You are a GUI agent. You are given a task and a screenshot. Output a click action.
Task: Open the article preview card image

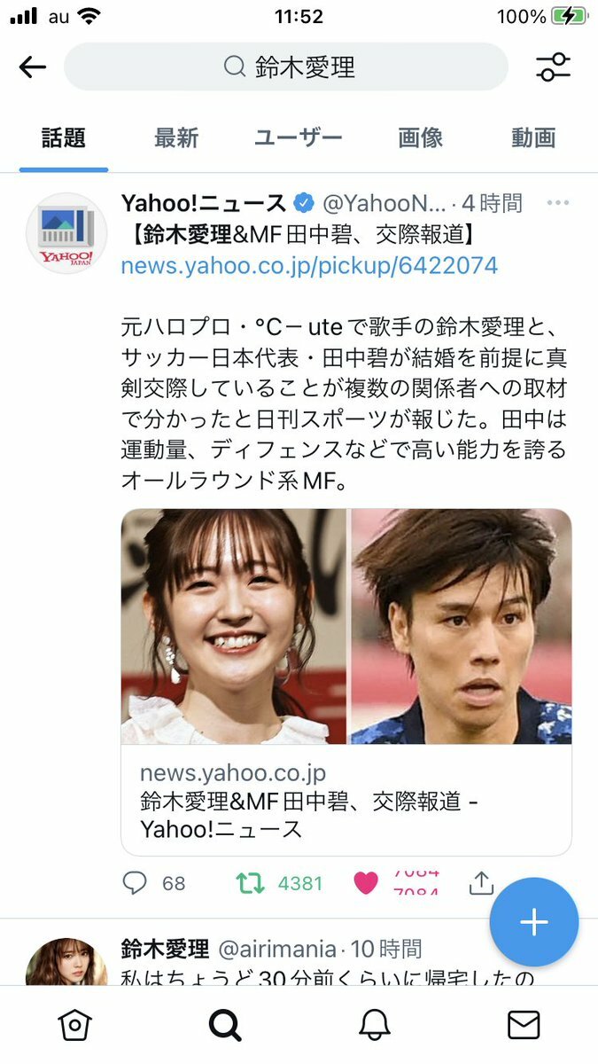click(346, 626)
